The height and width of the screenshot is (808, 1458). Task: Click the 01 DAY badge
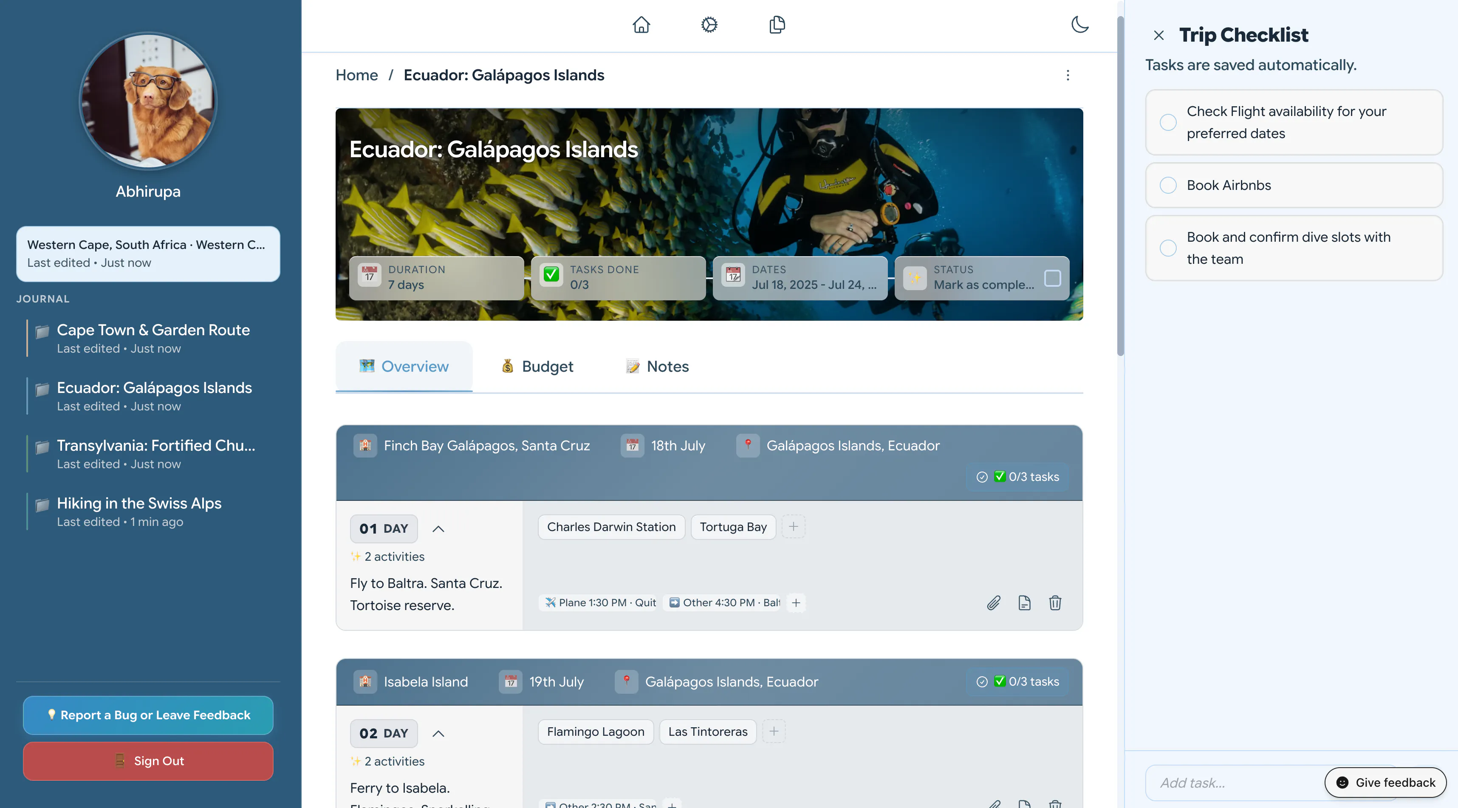pyautogui.click(x=384, y=528)
